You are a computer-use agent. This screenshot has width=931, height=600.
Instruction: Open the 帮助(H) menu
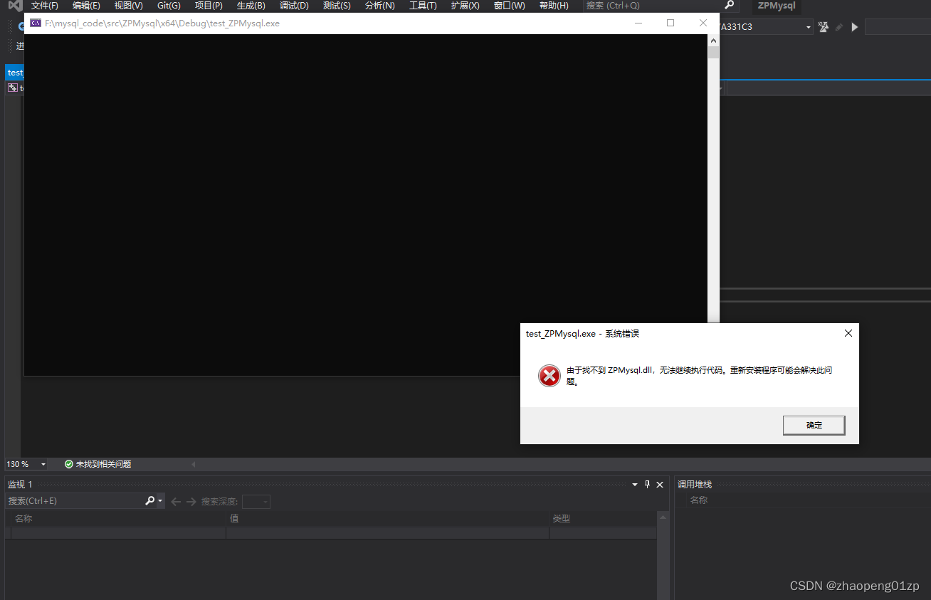[554, 6]
